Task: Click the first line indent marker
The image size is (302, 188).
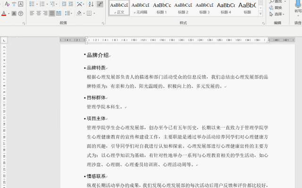Action: [x=86, y=38]
